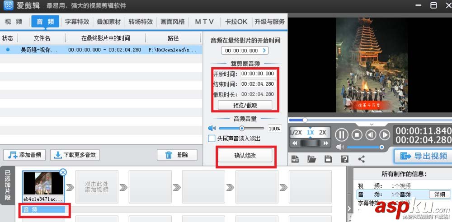Expand the side panel arrow

coord(349,208)
